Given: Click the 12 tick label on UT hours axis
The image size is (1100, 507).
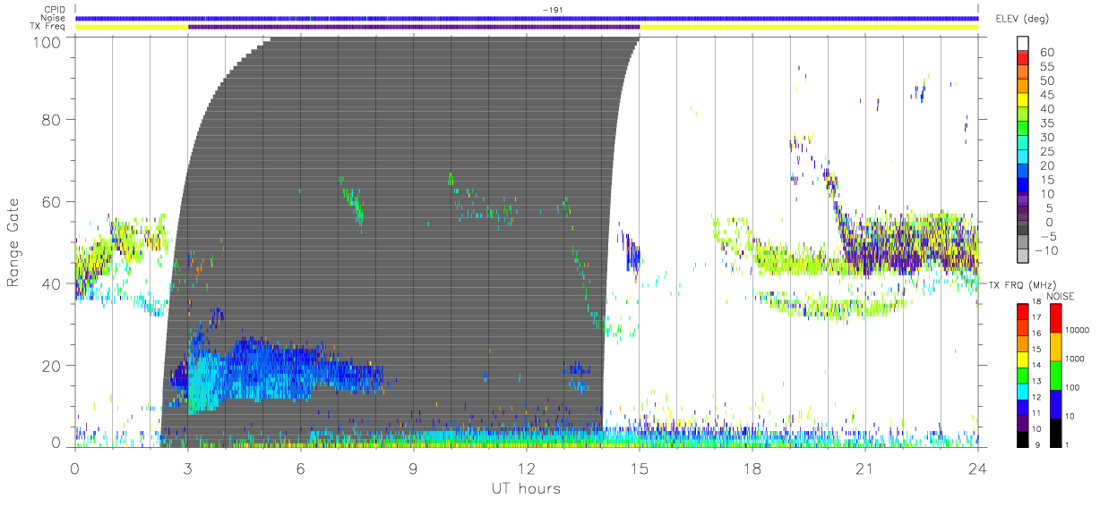Looking at the screenshot, I should (526, 468).
